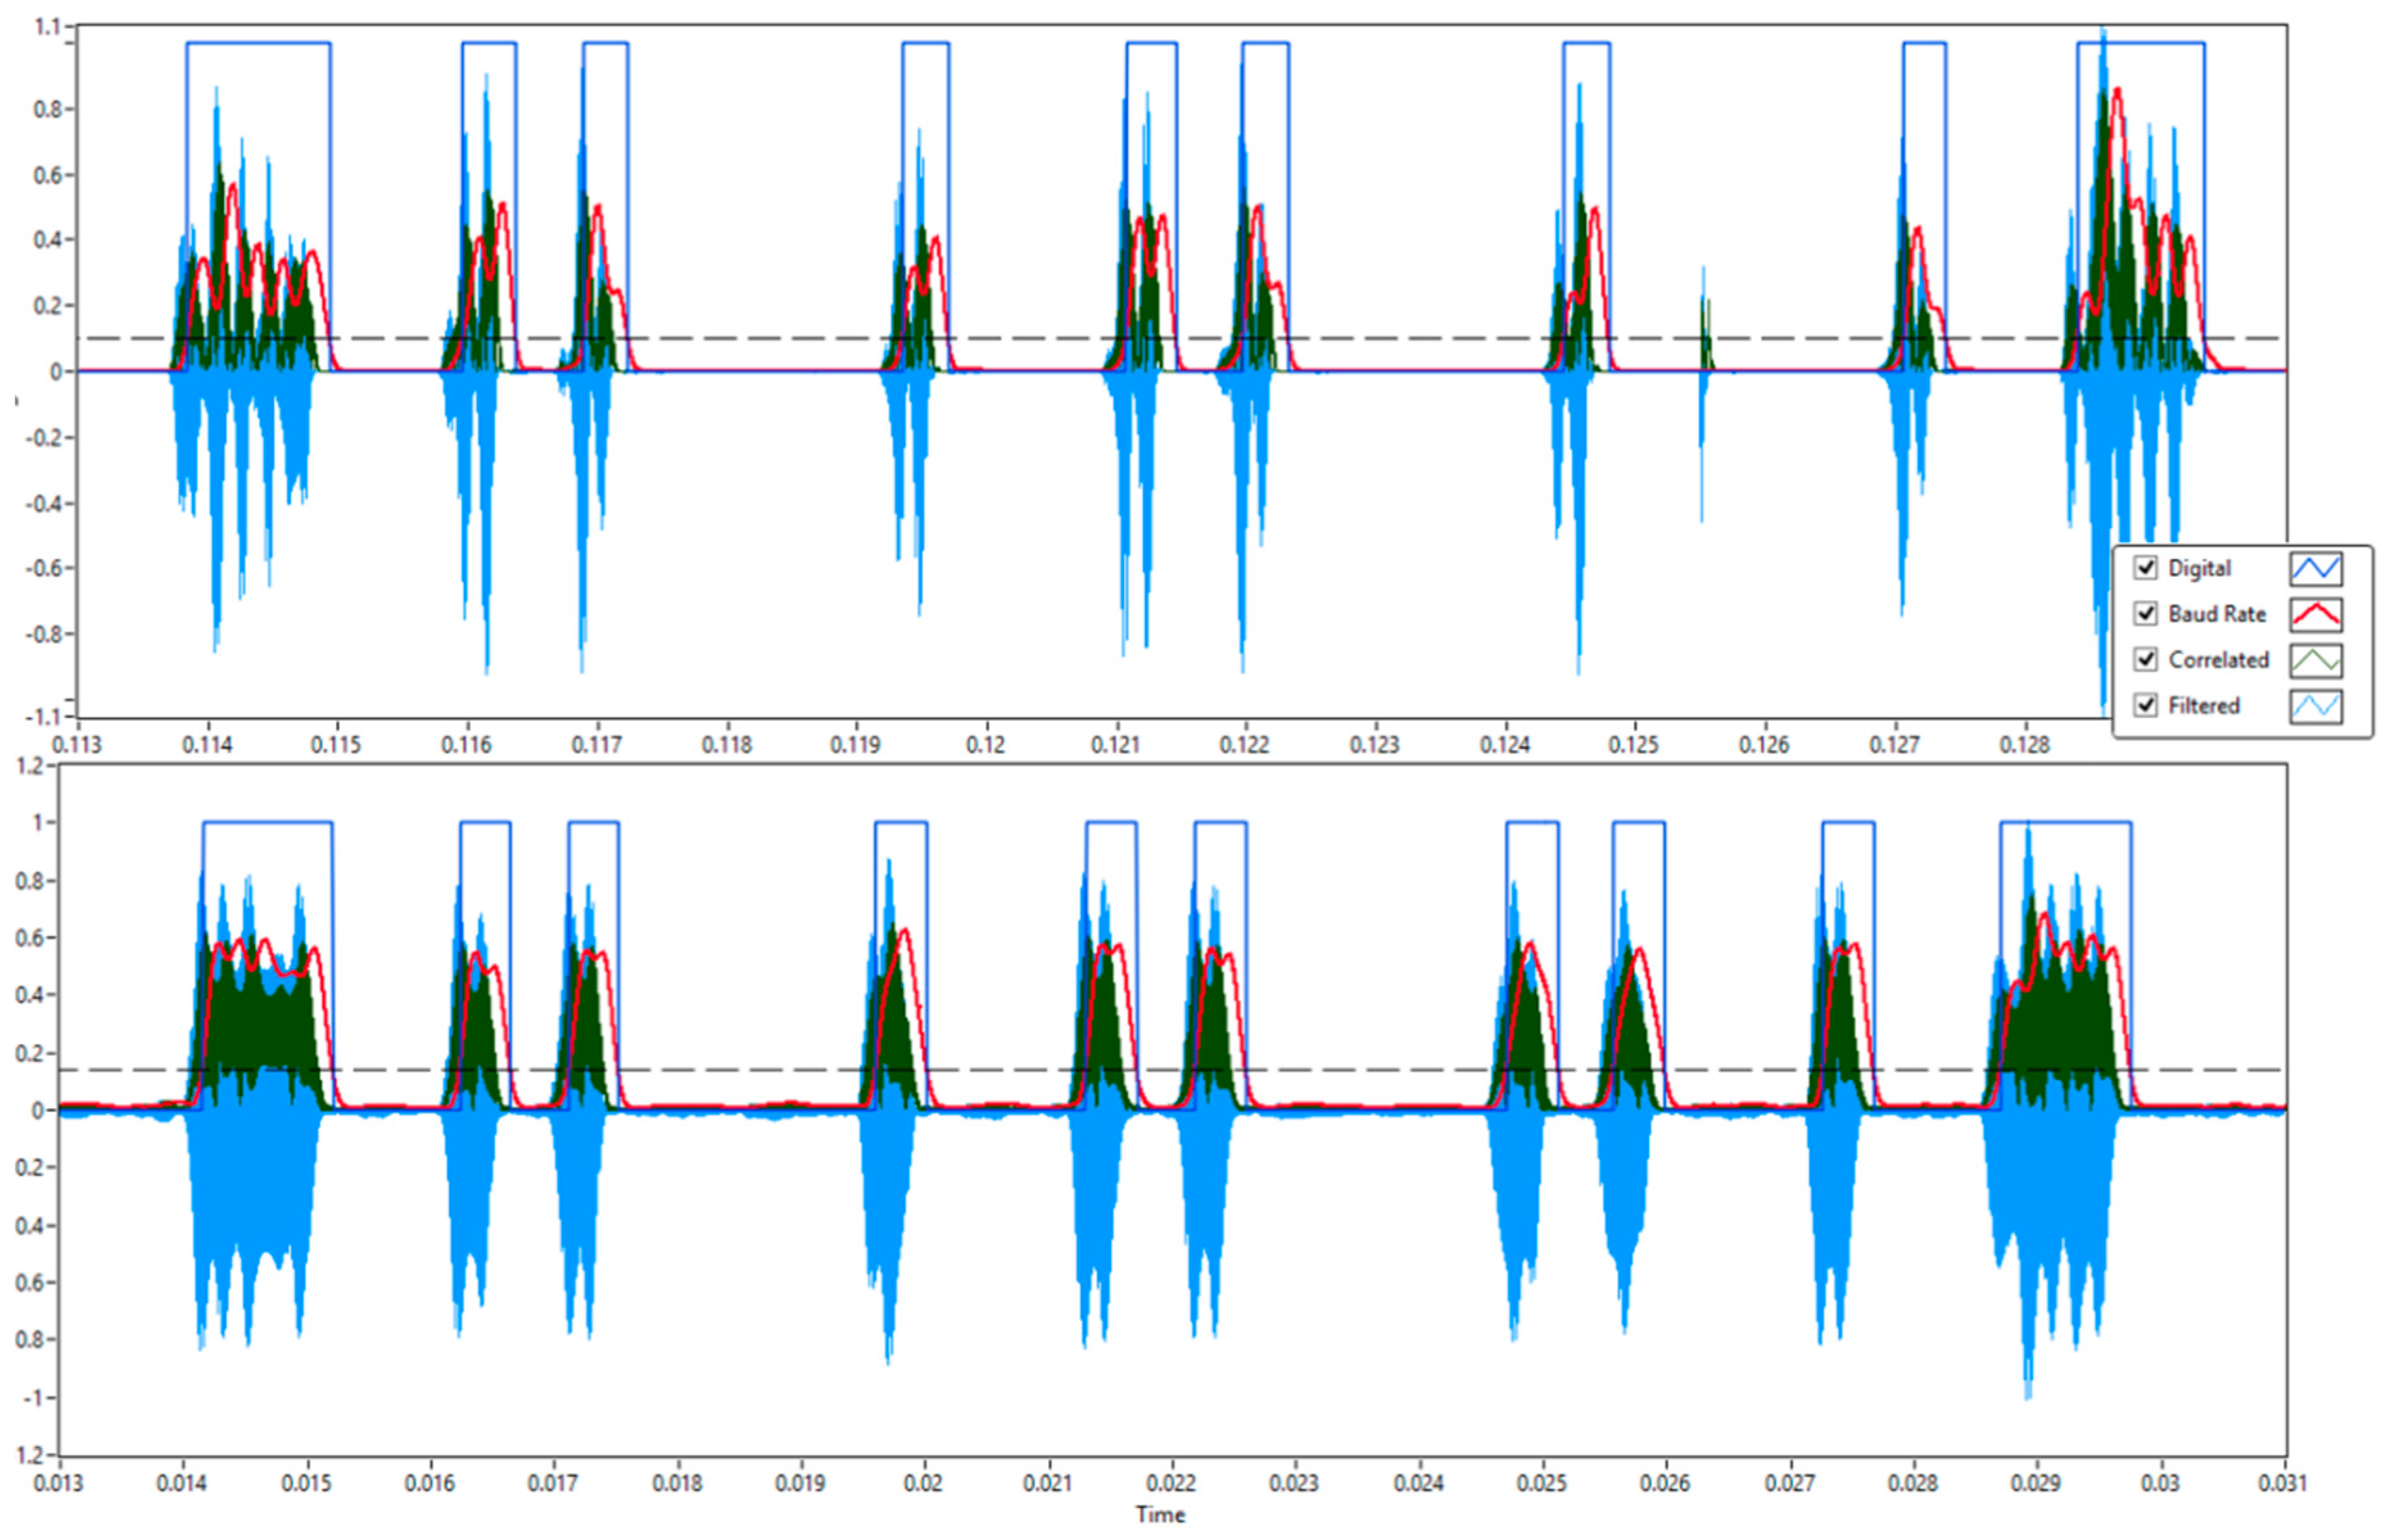
Task: Click the Time x-axis label
Action: tap(1159, 1515)
